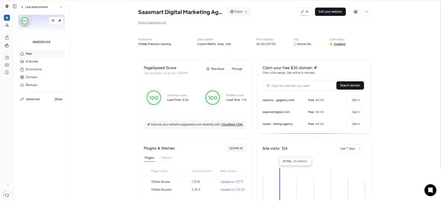Click Active SSL status text
Image resolution: width=441 pixels, height=201 pixels.
pos(304,44)
